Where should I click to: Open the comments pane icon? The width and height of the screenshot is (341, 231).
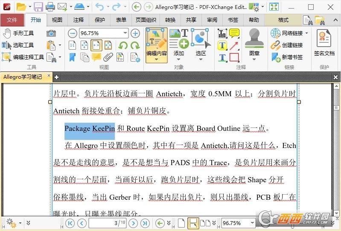(x=96, y=57)
